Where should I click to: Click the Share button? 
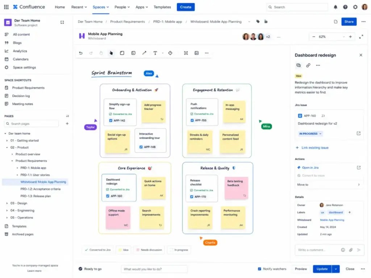pyautogui.click(x=349, y=21)
